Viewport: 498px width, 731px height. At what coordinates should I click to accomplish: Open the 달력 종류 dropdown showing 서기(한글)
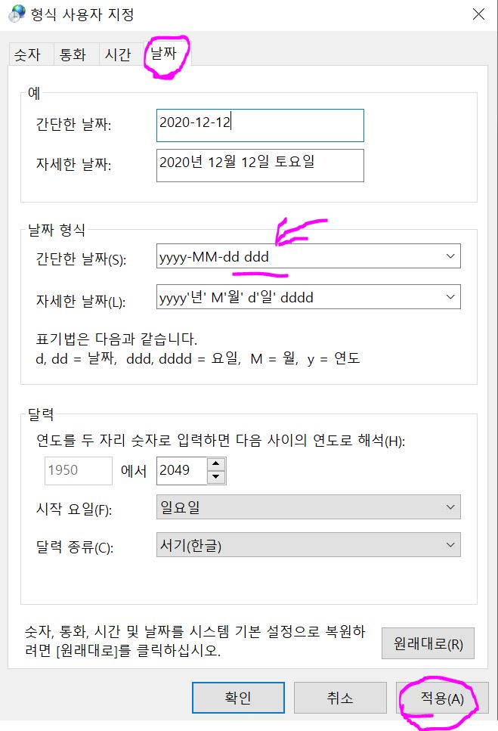coord(308,544)
